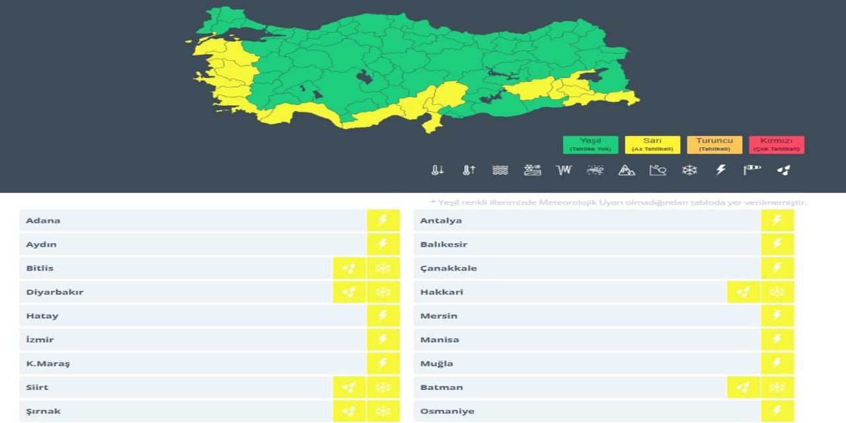Viewport: 846px width, 423px height.
Task: Click the blizzard warning filter icon
Action: [x=595, y=170]
